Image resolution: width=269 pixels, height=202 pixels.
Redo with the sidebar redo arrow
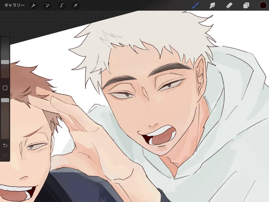coord(5,155)
